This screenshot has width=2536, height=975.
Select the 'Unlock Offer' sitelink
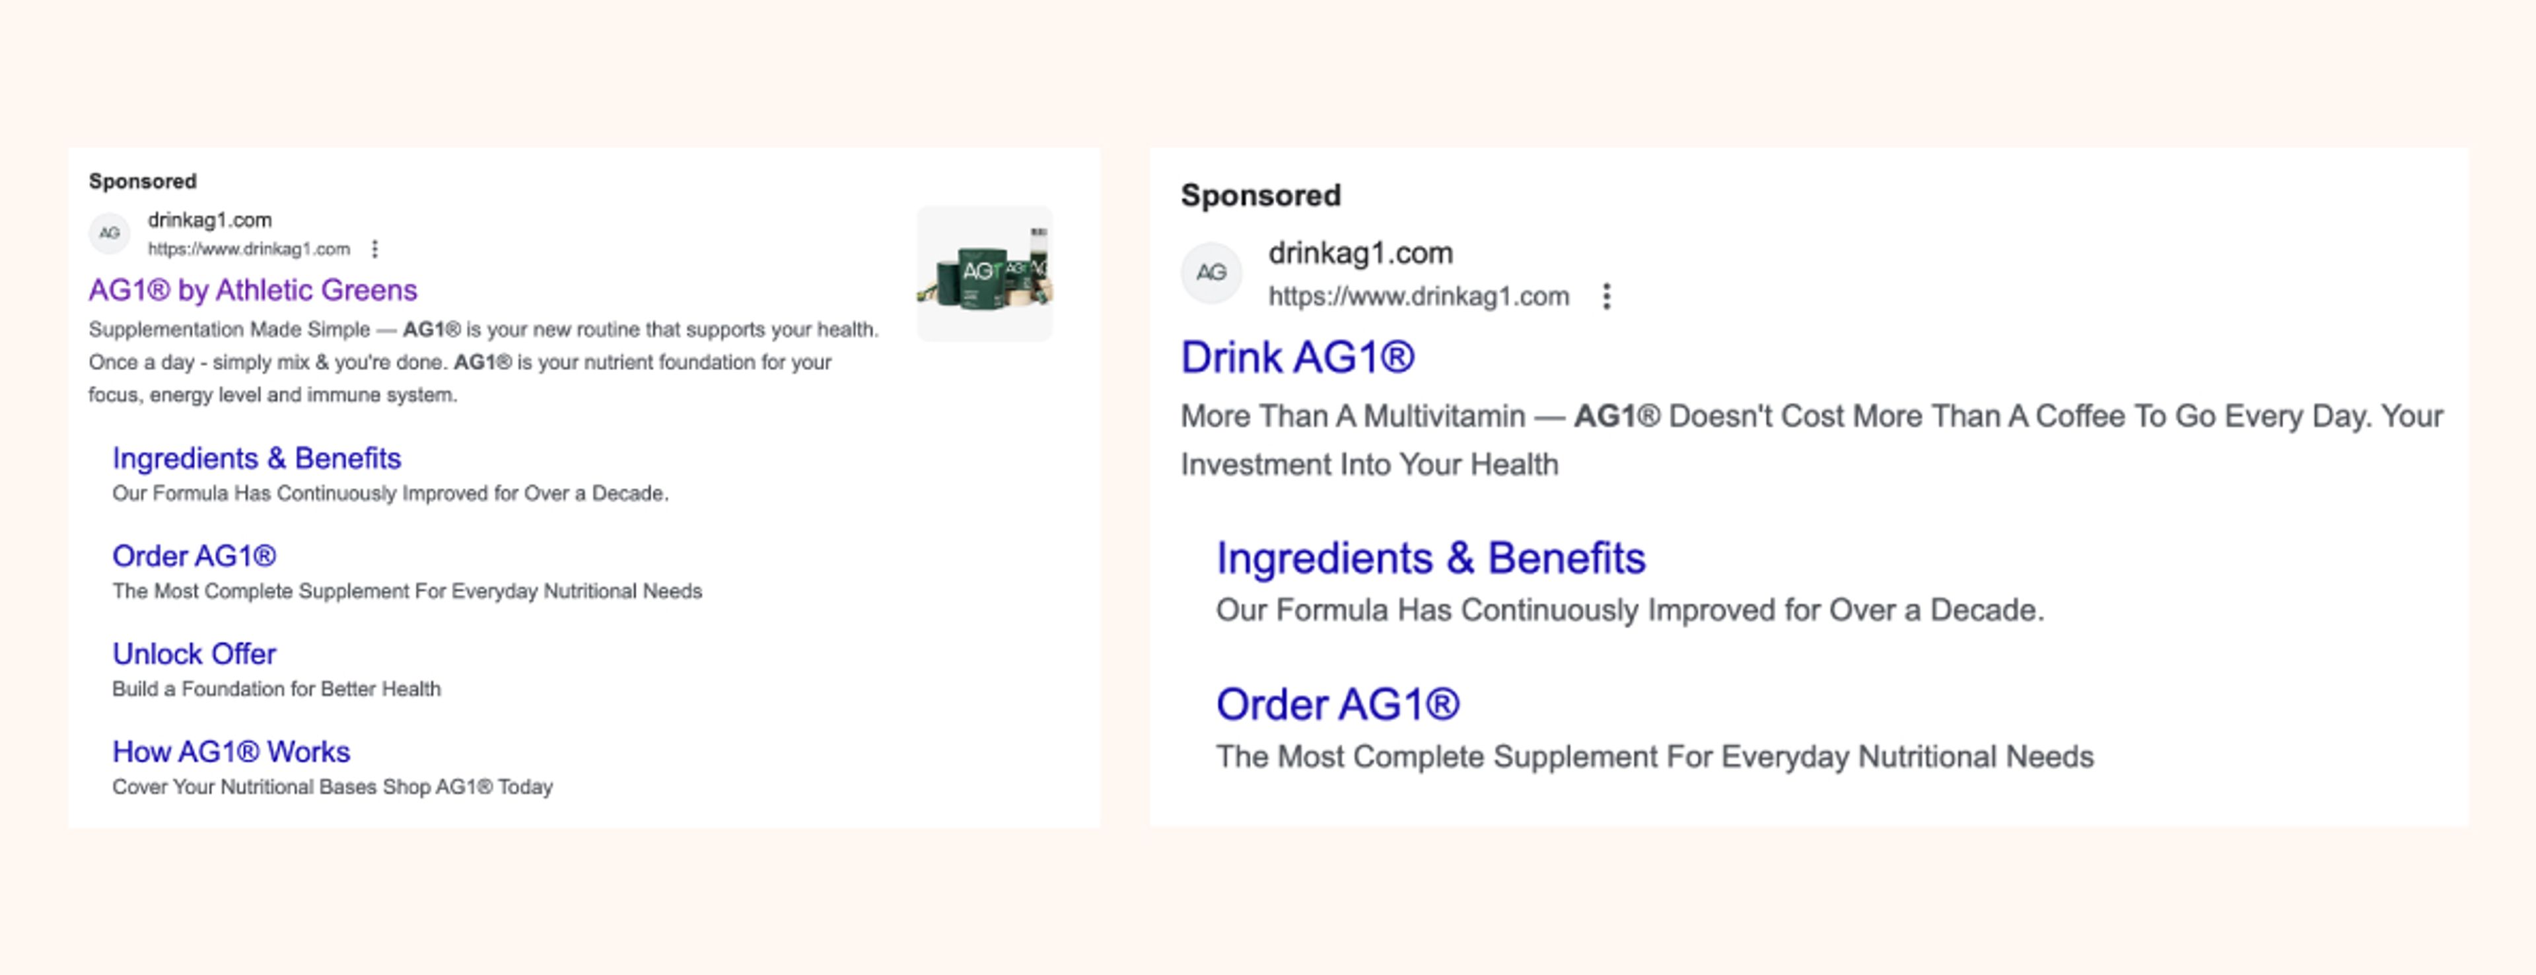(194, 653)
